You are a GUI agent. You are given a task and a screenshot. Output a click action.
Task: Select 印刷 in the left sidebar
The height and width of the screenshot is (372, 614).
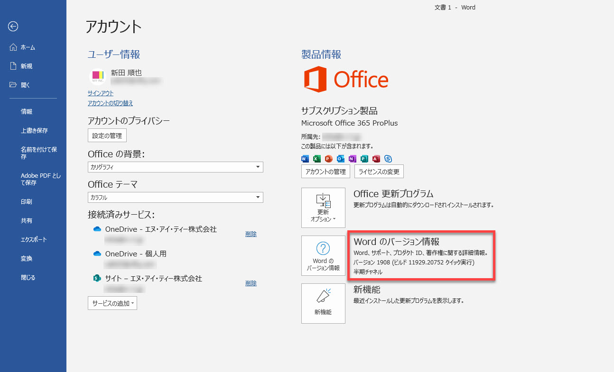[27, 202]
